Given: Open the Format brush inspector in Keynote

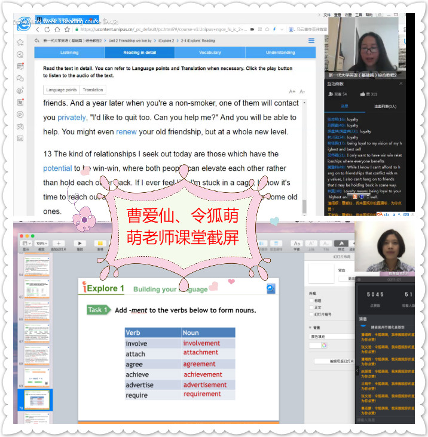Looking at the screenshot, I should click(x=341, y=244).
